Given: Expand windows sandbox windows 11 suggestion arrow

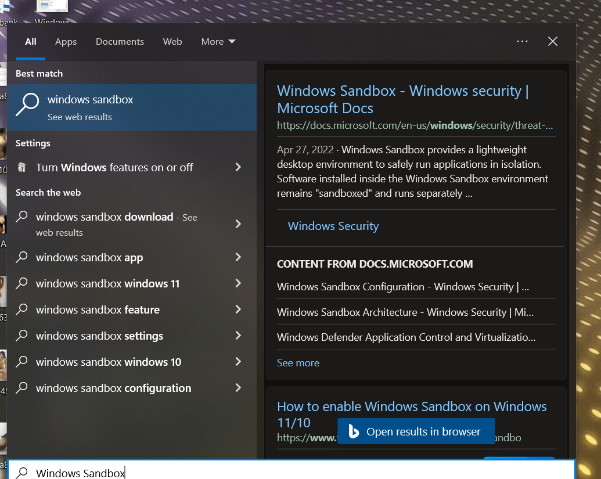Looking at the screenshot, I should 238,283.
